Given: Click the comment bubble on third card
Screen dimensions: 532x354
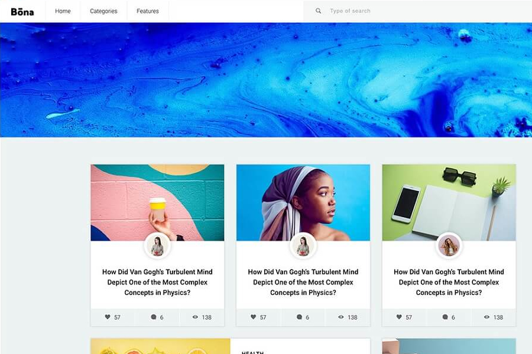Looking at the screenshot, I should 445,317.
